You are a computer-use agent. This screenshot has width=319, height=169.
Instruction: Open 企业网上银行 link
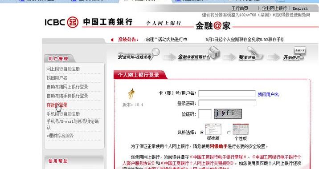[x=274, y=8]
